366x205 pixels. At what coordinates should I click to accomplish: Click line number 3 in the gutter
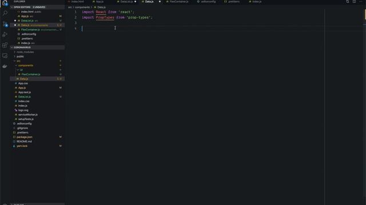[75, 23]
